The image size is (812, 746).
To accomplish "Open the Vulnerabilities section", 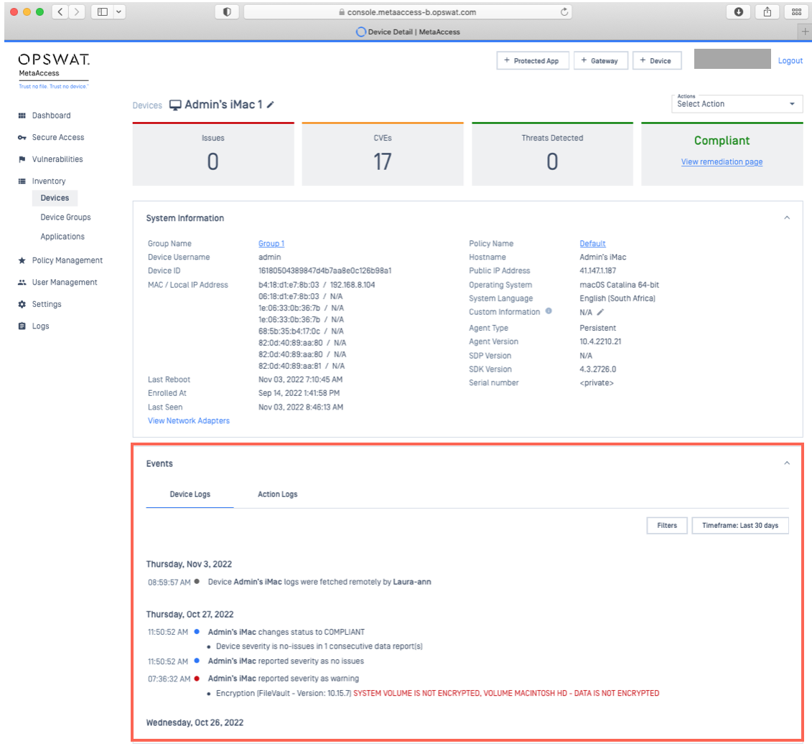I will [57, 159].
